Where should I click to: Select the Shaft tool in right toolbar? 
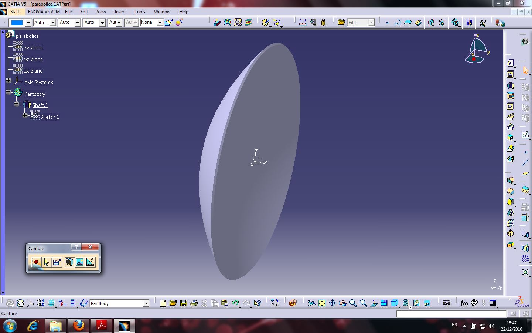pos(511,85)
